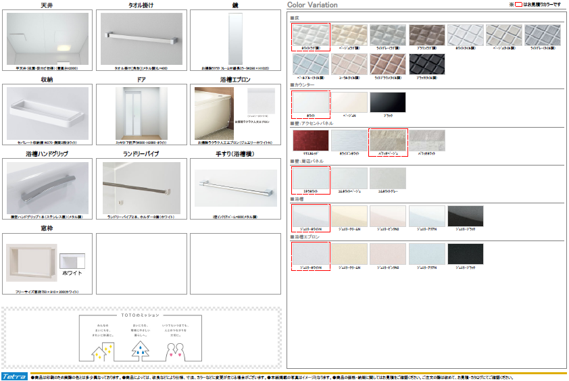Open the storage shelf (収納) image
569x381 pixels.
click(x=47, y=113)
